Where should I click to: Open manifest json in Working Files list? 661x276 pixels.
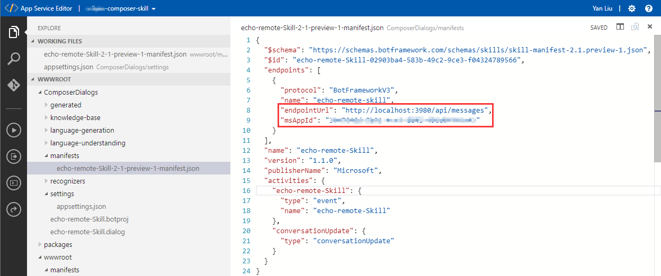[x=129, y=54]
